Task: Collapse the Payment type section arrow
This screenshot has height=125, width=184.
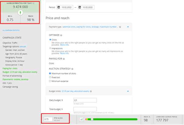Action: pos(128,27)
